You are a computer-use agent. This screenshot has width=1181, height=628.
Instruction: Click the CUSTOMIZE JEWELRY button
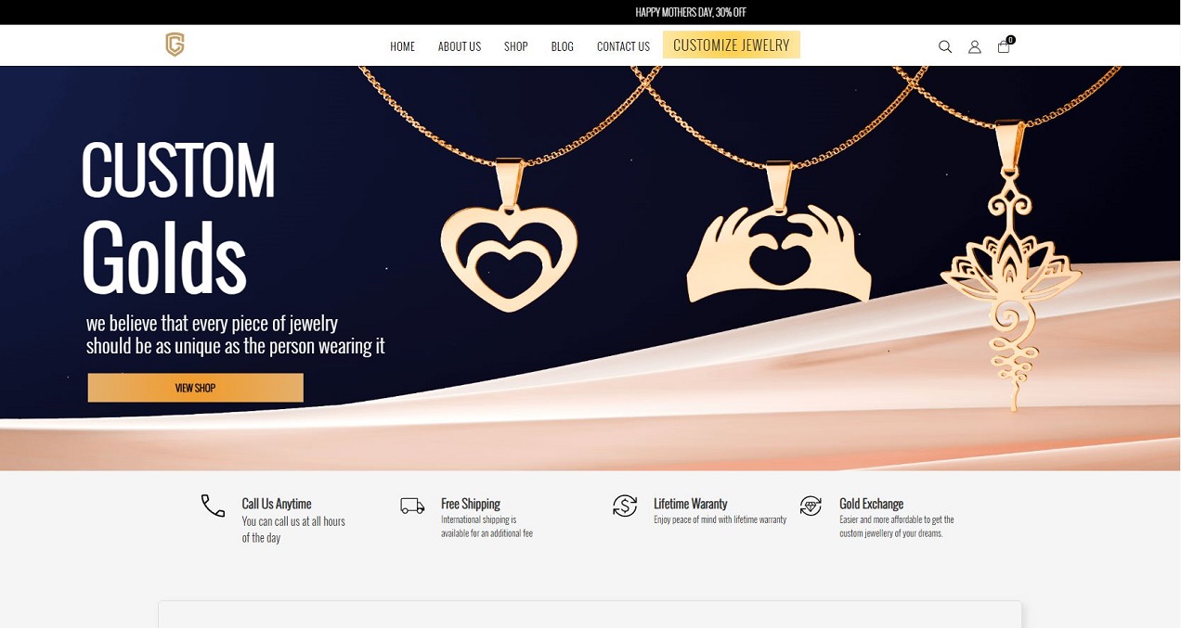pos(732,45)
